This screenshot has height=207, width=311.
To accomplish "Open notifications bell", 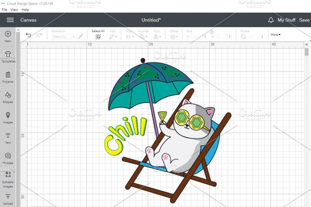I will [271, 20].
